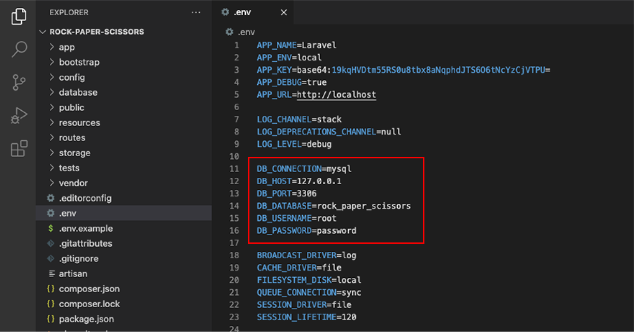
Task: Click the APP_DEBUG=true line
Action: 292,82
